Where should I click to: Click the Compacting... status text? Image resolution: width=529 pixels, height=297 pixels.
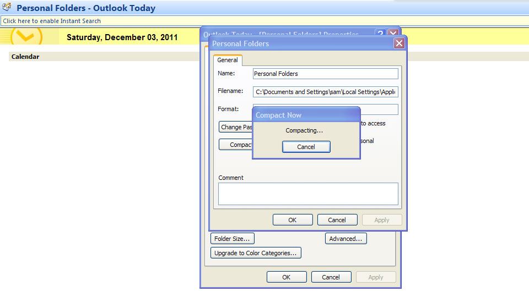pos(304,130)
